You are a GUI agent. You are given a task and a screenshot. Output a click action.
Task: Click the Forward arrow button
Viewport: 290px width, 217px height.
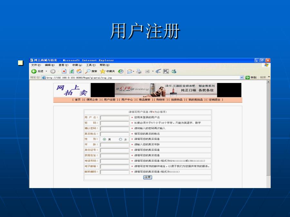(x=53, y=71)
